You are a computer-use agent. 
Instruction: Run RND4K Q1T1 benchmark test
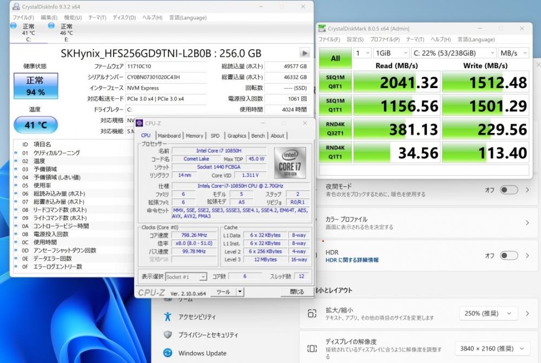(335, 152)
